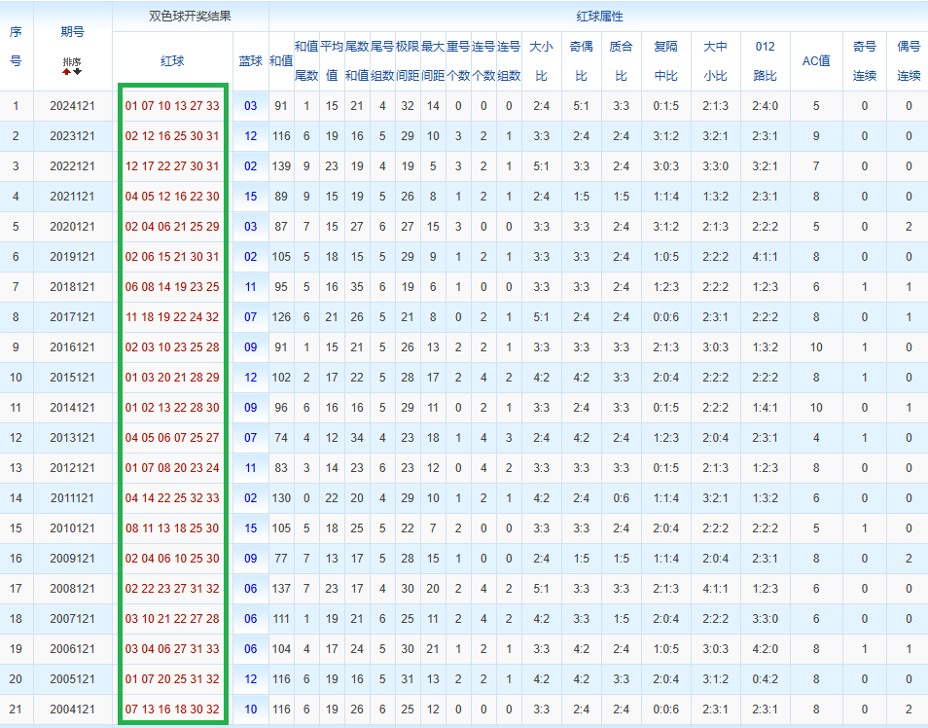Select the 012路比 column header
Screen dimensions: 928x728
765,60
